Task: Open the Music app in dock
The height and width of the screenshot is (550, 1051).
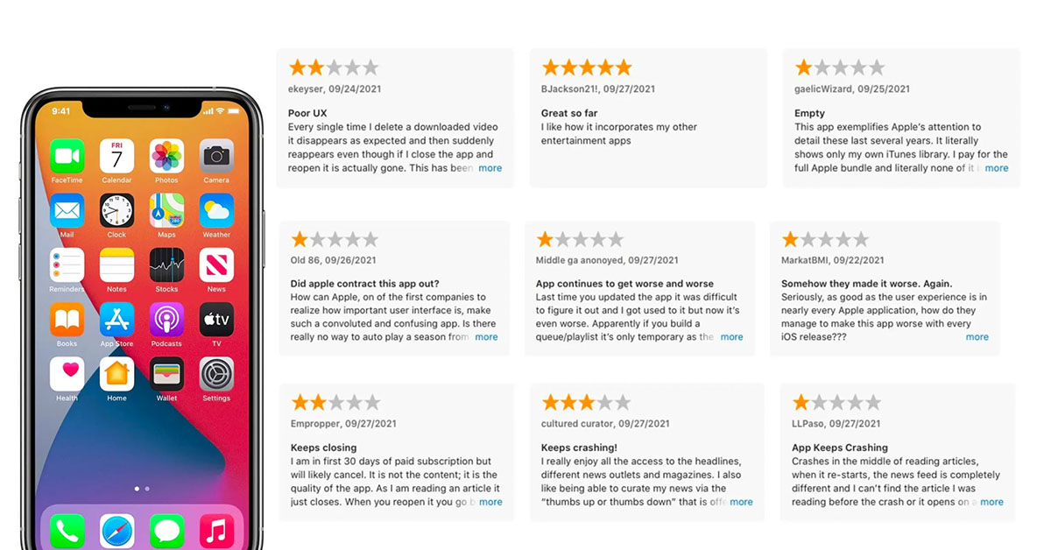Action: click(216, 531)
